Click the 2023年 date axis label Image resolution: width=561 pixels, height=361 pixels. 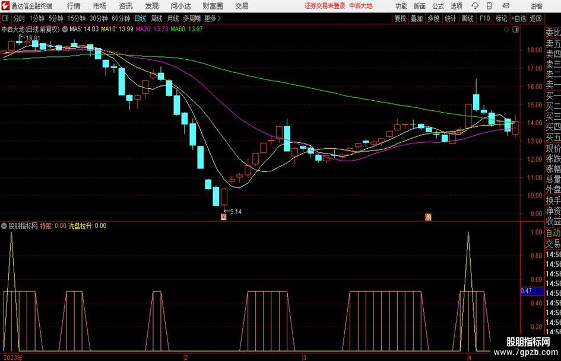click(13, 357)
